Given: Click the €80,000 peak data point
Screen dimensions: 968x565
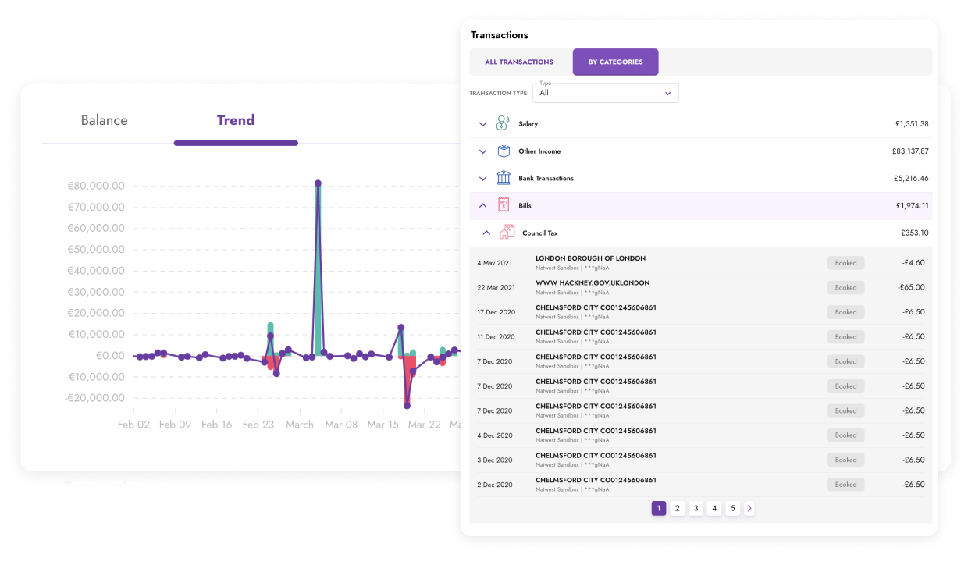Looking at the screenshot, I should pyautogui.click(x=318, y=183).
